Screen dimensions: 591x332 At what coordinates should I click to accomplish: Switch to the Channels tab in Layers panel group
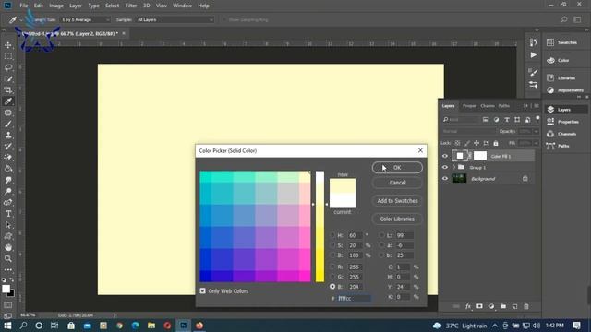[488, 106]
